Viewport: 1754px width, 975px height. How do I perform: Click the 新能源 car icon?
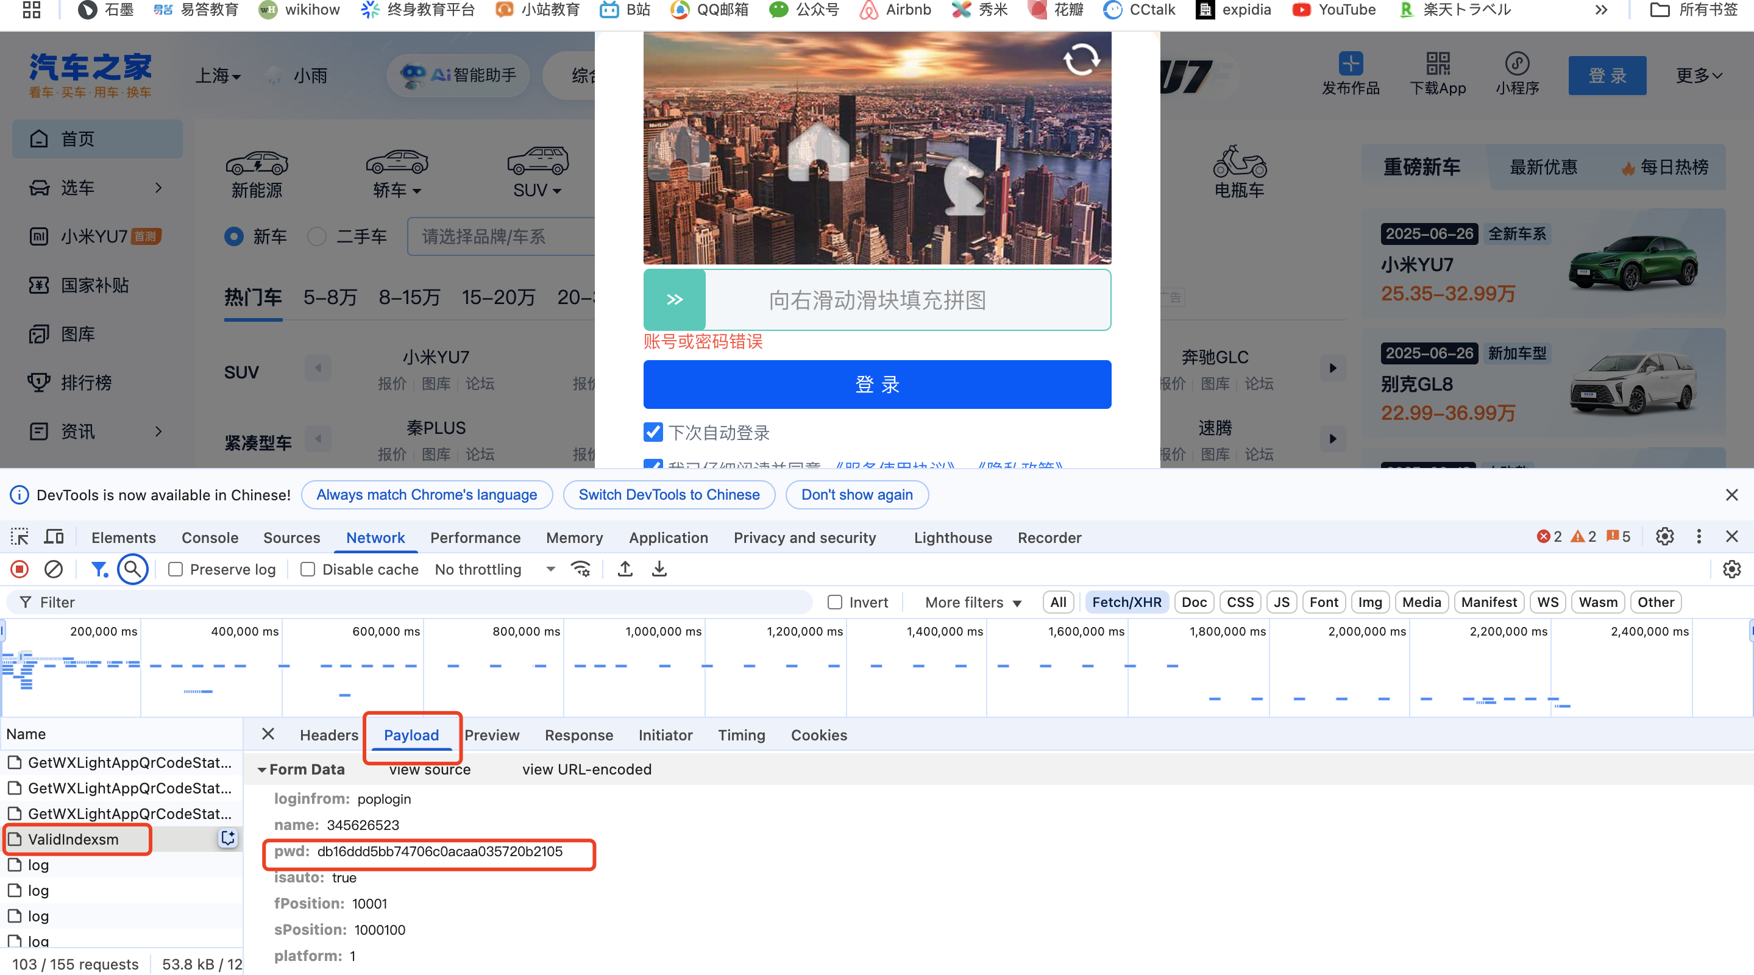pyautogui.click(x=257, y=163)
